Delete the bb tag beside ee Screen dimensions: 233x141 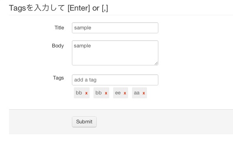click(106, 93)
